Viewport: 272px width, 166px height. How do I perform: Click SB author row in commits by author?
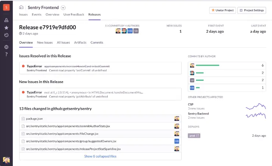coord(227,80)
